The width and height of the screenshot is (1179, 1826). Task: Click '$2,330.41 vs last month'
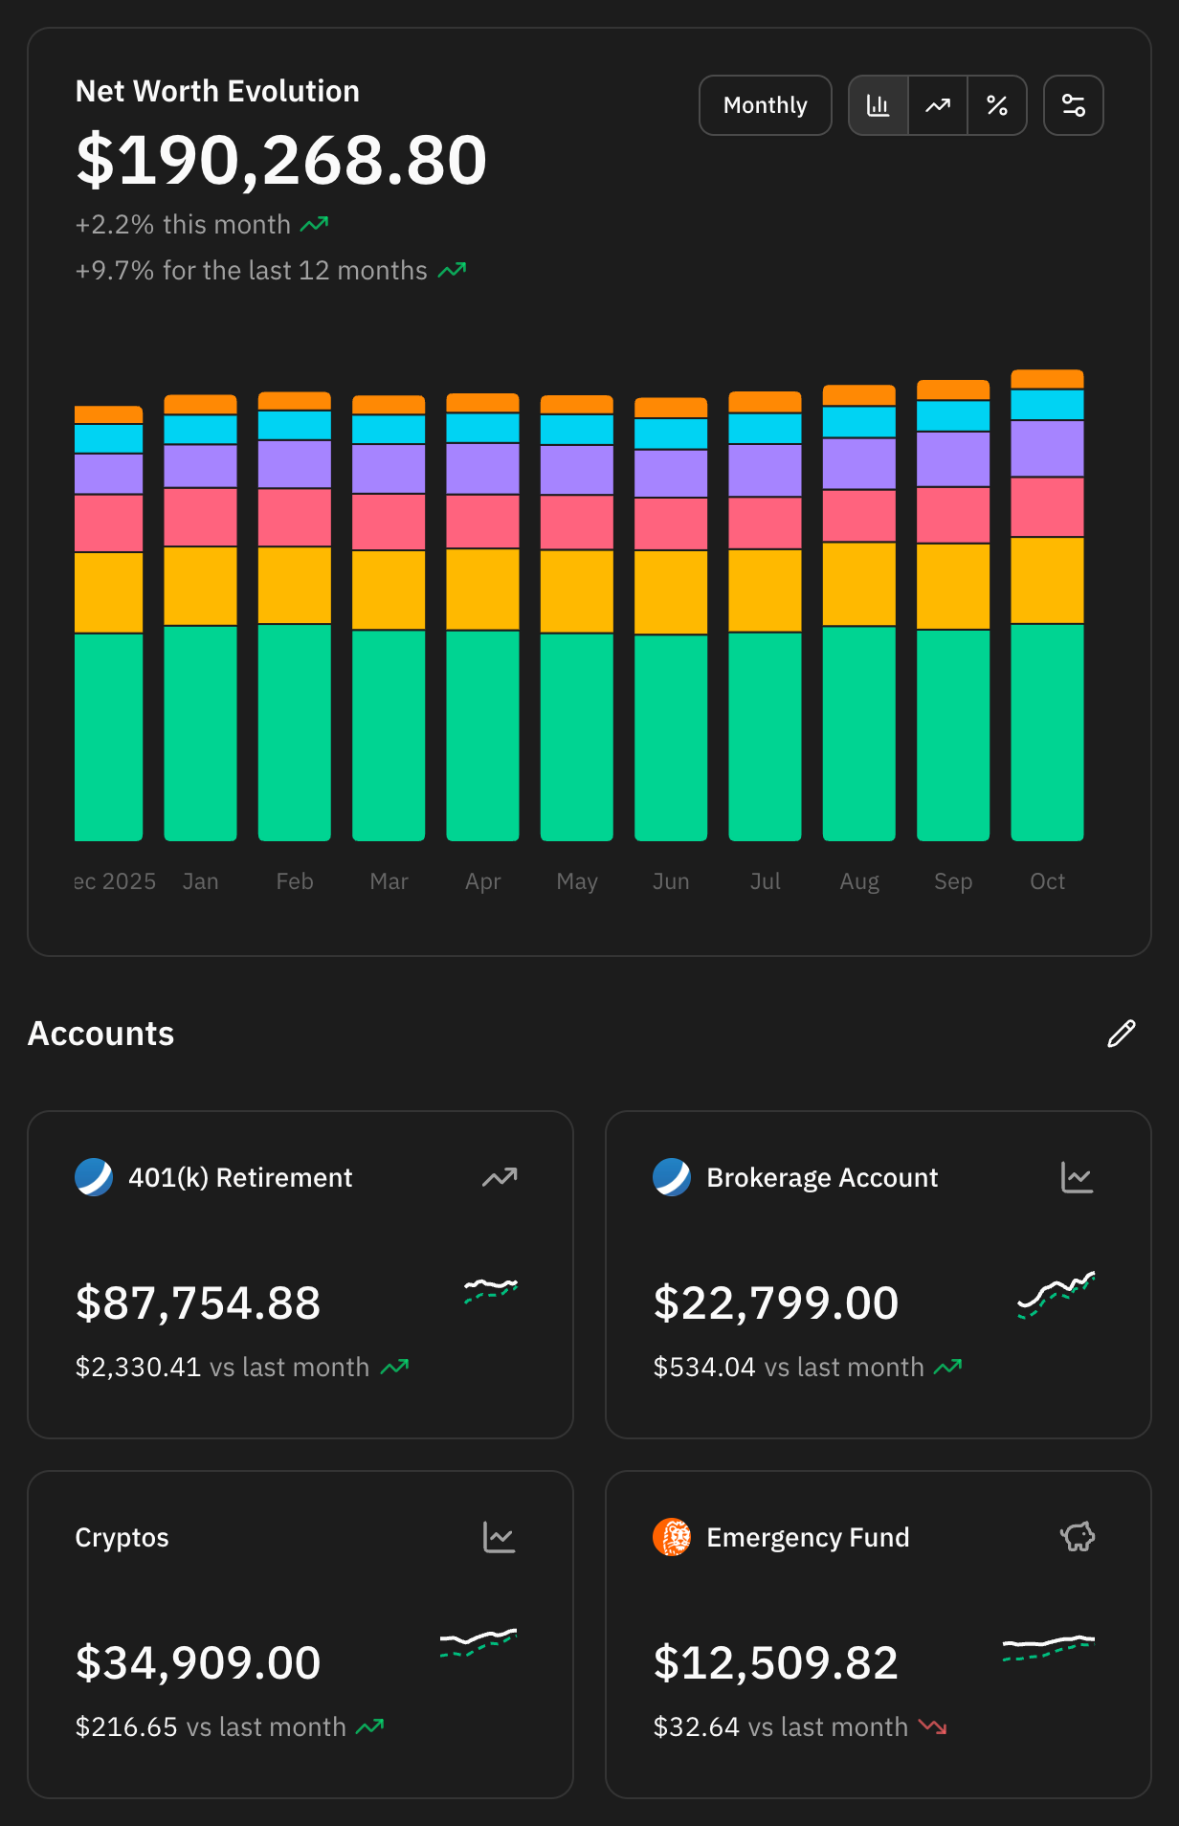(222, 1367)
